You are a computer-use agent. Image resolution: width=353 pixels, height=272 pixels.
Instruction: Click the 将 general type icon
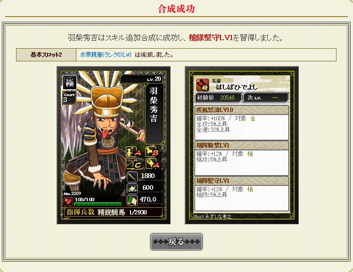click(202, 85)
